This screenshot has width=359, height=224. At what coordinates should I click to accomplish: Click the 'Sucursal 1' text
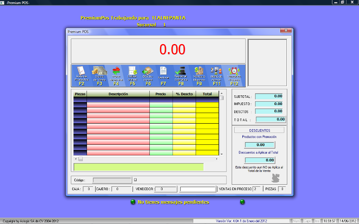point(151,25)
